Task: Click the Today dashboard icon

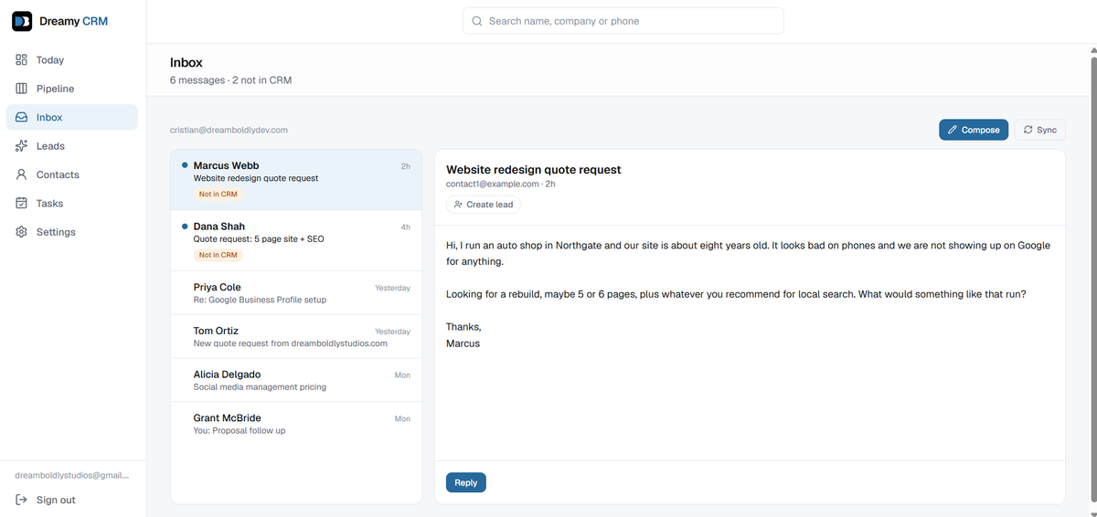Action: [22, 59]
